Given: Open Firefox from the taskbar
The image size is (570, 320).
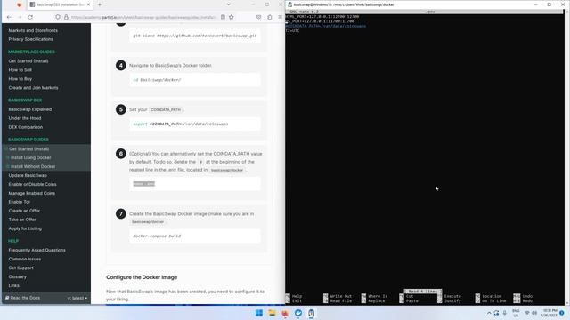Looking at the screenshot, I should point(285,313).
